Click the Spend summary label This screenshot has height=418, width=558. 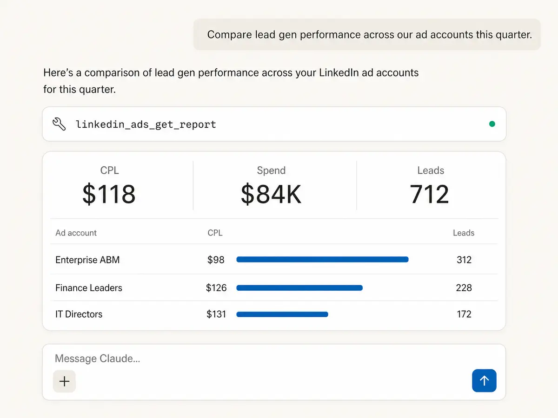click(x=271, y=170)
